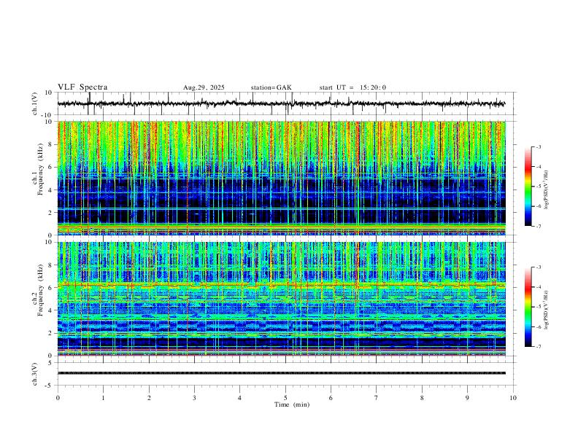Click the "Time (min)" axis title
Image resolution: width=578 pixels, height=446 pixels.
pos(292,404)
